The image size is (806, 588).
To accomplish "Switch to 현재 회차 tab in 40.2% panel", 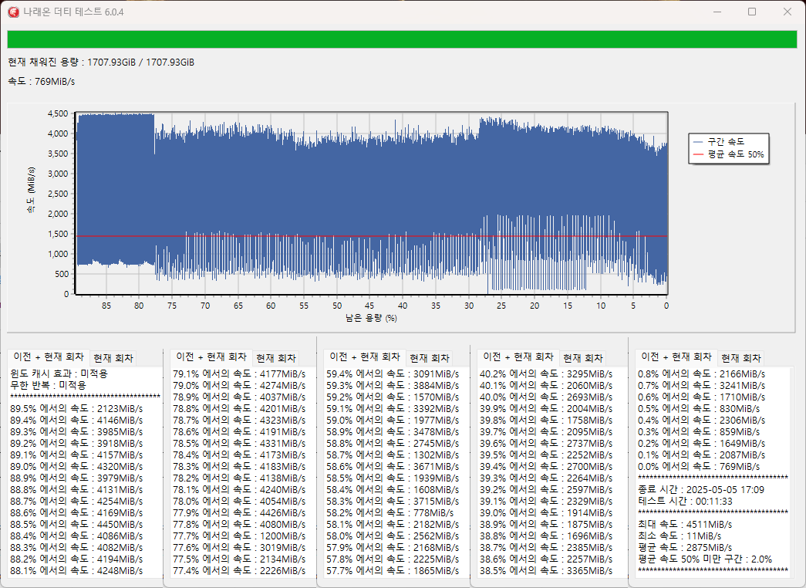I will point(582,358).
